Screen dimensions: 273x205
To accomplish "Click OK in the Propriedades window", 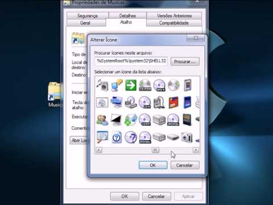I will pyautogui.click(x=125, y=196).
